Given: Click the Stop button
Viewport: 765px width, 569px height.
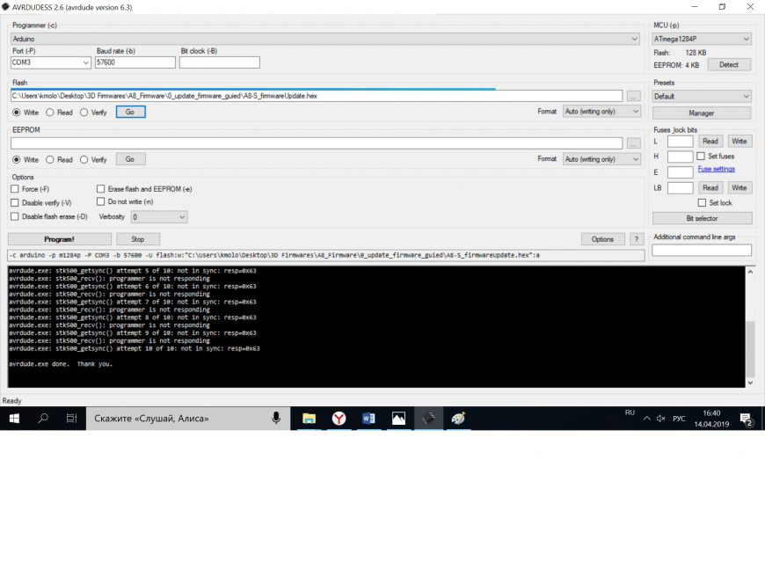Looking at the screenshot, I should tap(137, 239).
